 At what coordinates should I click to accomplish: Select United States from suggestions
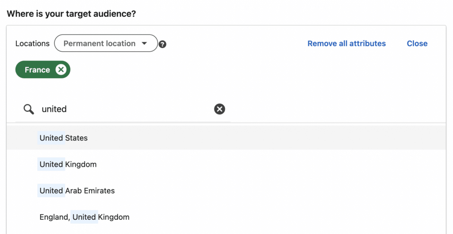(226, 138)
